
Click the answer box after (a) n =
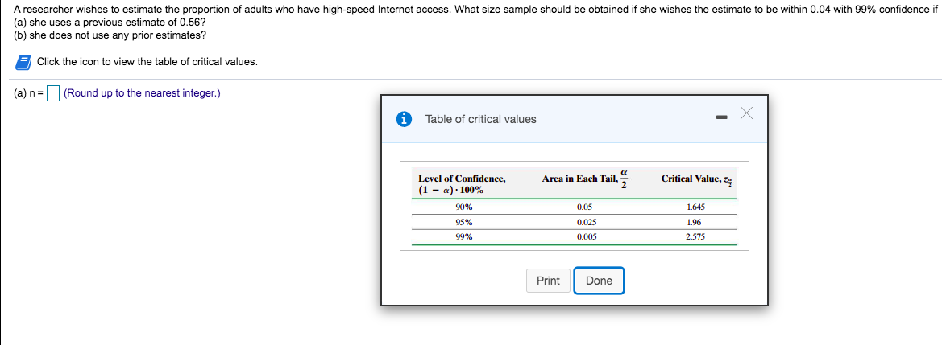(x=53, y=93)
